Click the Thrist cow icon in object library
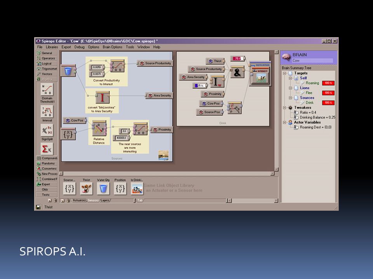 click(86, 189)
